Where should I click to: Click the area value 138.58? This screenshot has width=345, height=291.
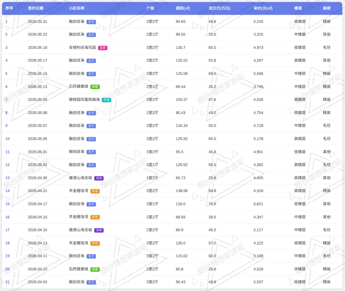[182, 191]
